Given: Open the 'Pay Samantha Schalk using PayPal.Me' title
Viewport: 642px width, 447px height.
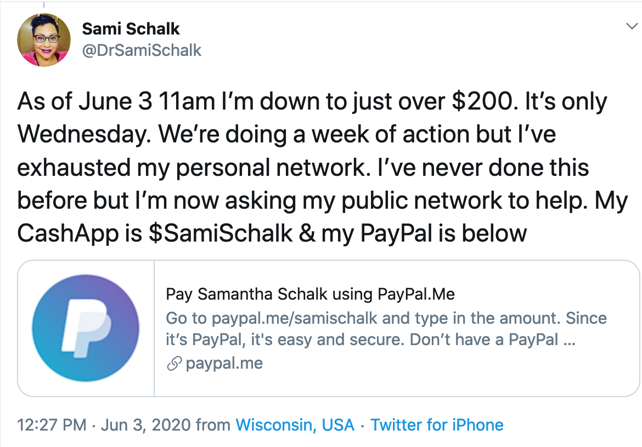Looking at the screenshot, I should pos(310,295).
